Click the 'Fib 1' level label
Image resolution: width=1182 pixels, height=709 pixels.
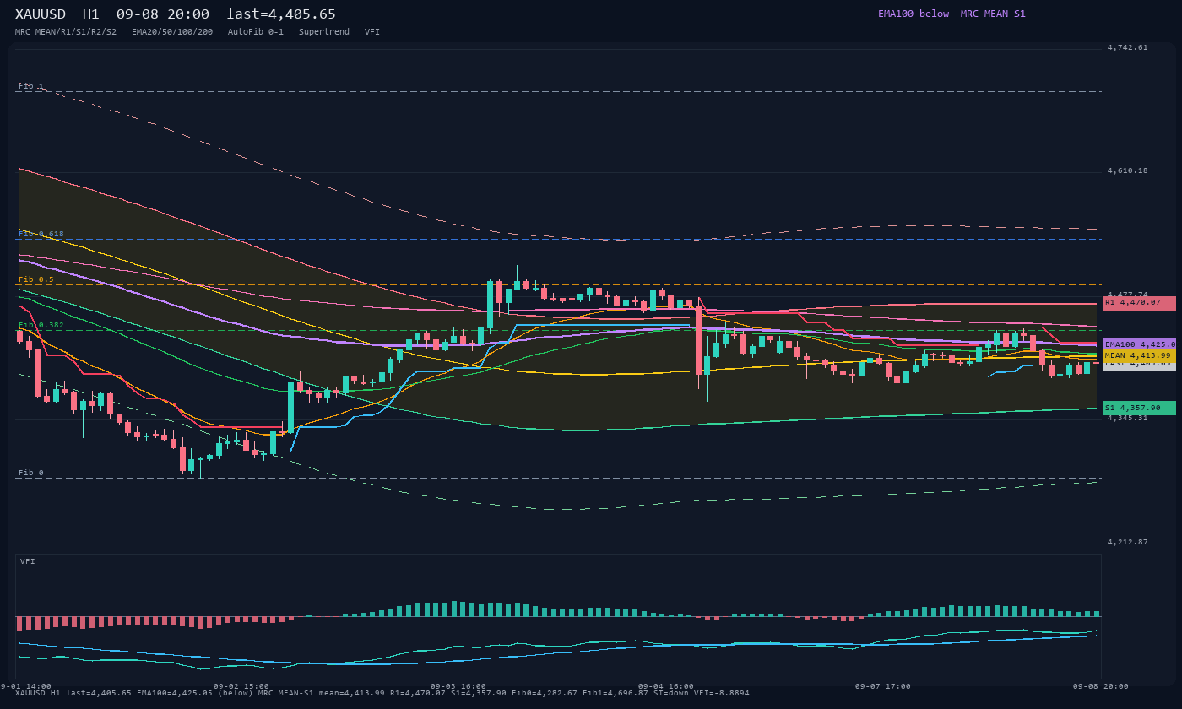click(31, 86)
